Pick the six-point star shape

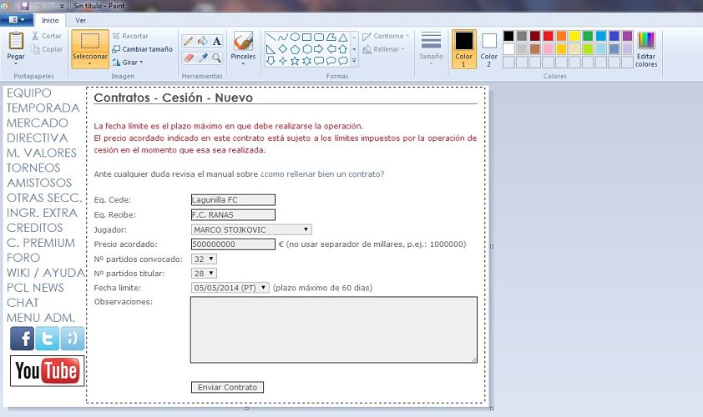pos(307,61)
